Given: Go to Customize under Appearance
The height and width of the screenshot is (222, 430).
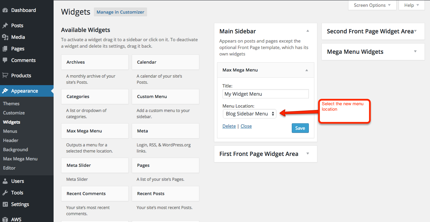Looking at the screenshot, I should click(14, 113).
